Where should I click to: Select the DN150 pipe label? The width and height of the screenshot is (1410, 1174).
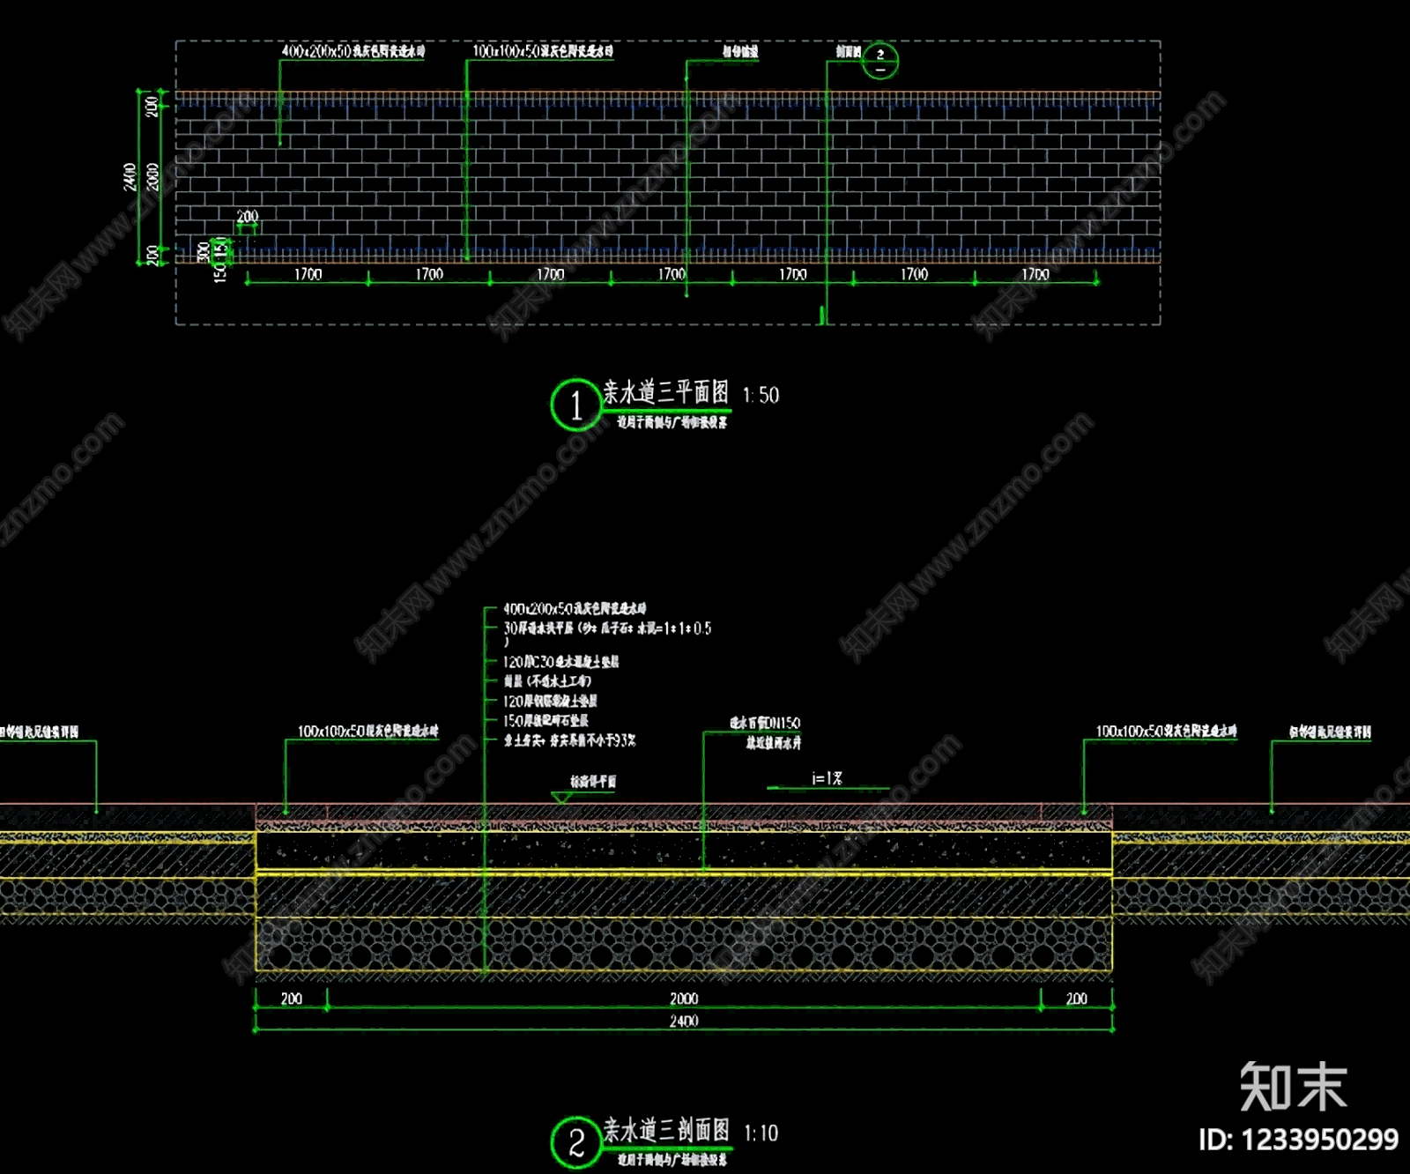click(x=765, y=723)
